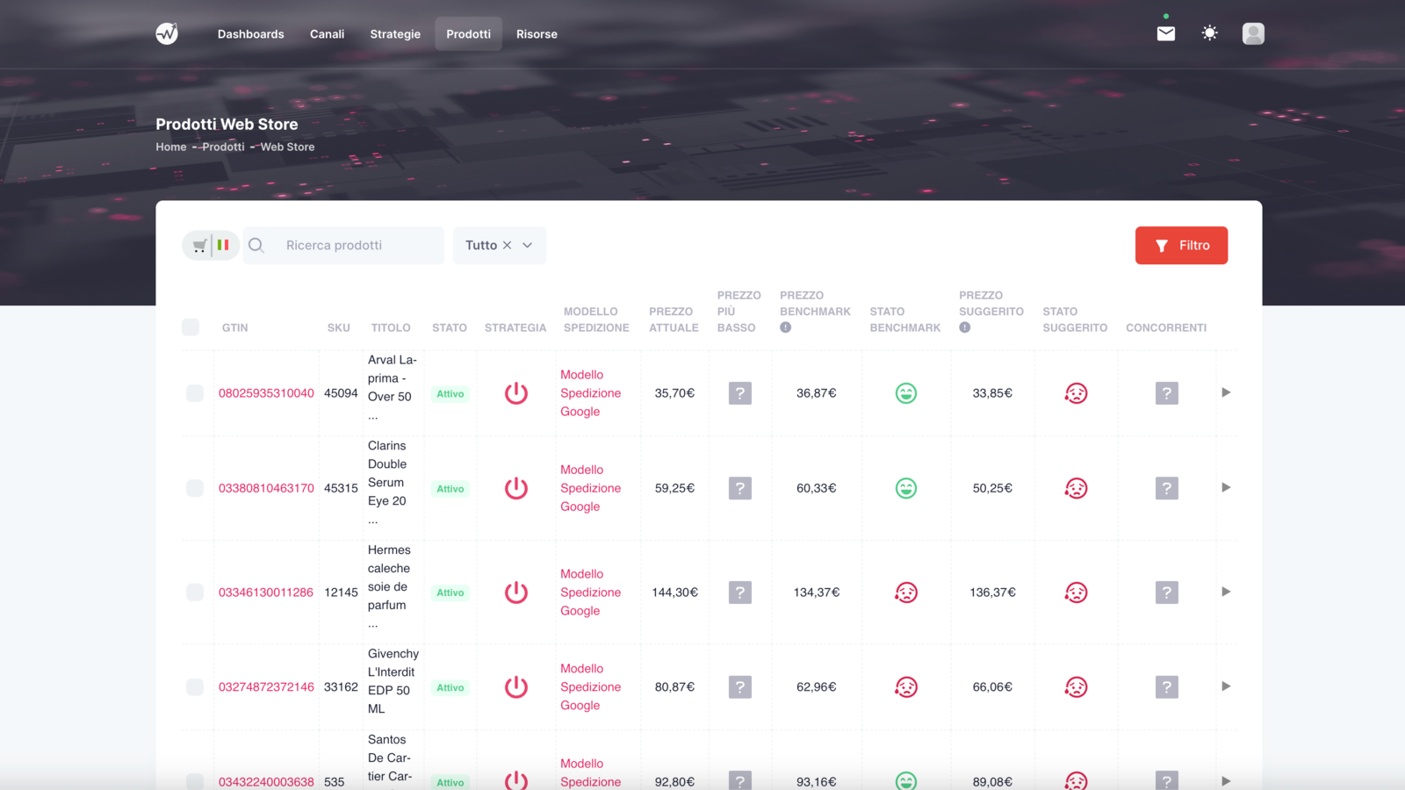
Task: Check the select-all checkbox in table header
Action: point(191,327)
